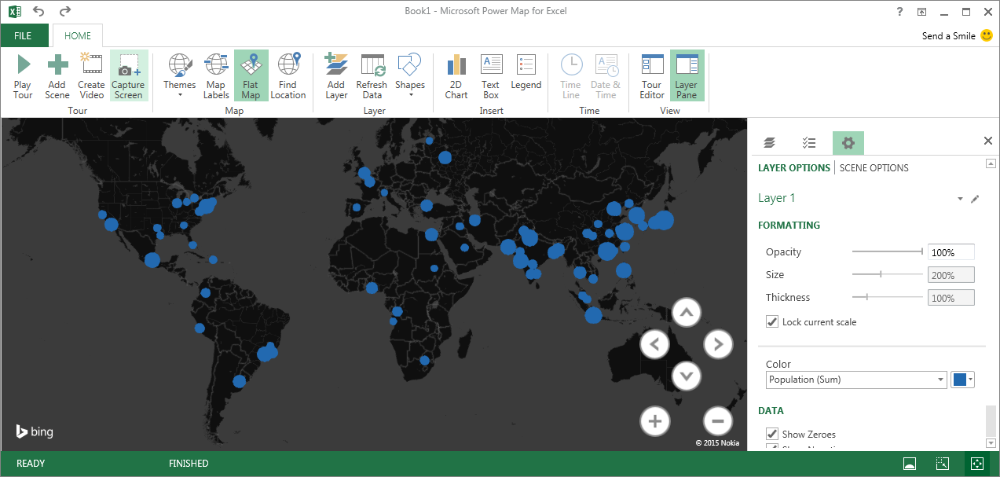The height and width of the screenshot is (477, 1000).
Task: Click the middle status bar view icon
Action: point(943,464)
